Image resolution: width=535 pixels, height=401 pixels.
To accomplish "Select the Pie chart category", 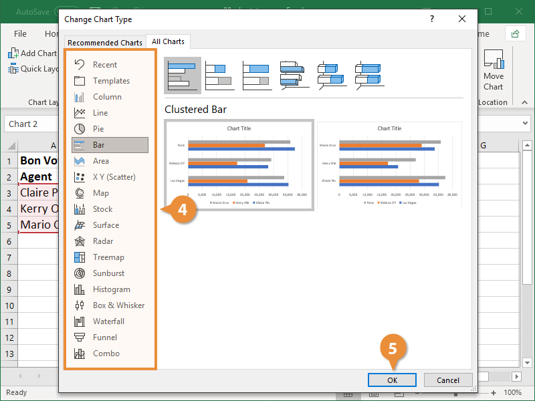I will tap(110, 129).
